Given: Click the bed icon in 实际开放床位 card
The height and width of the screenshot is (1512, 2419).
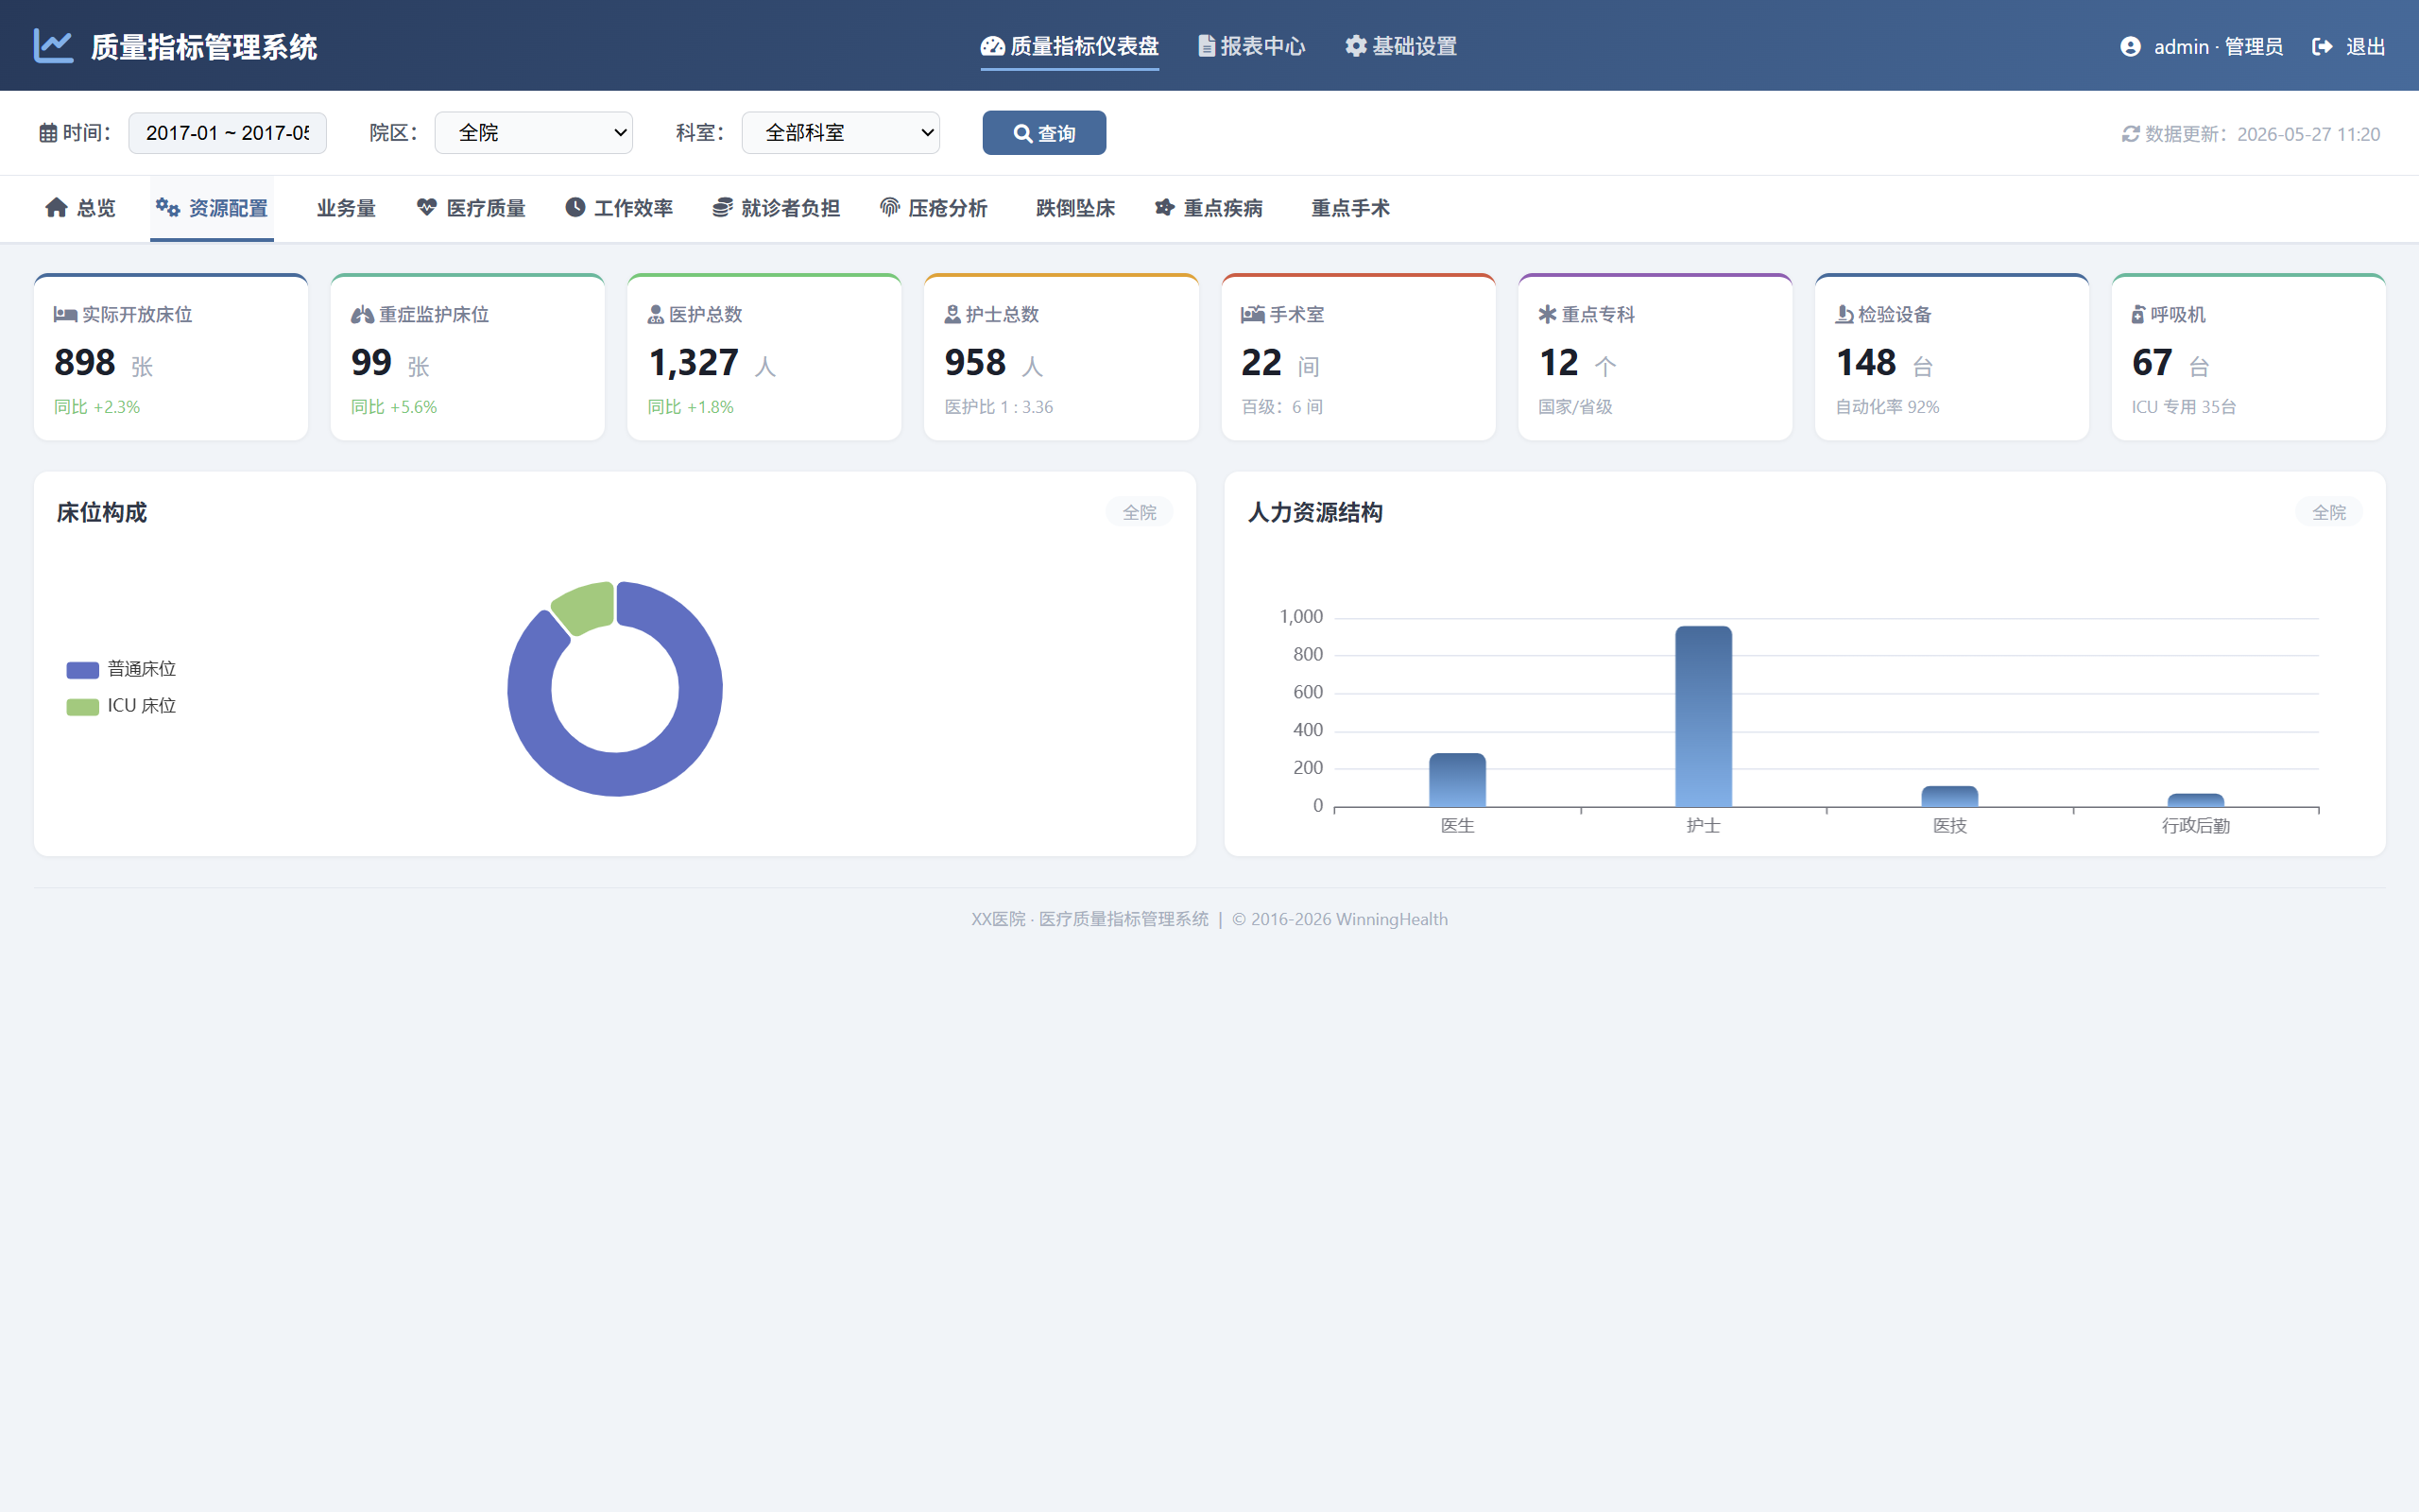Looking at the screenshot, I should (x=65, y=314).
